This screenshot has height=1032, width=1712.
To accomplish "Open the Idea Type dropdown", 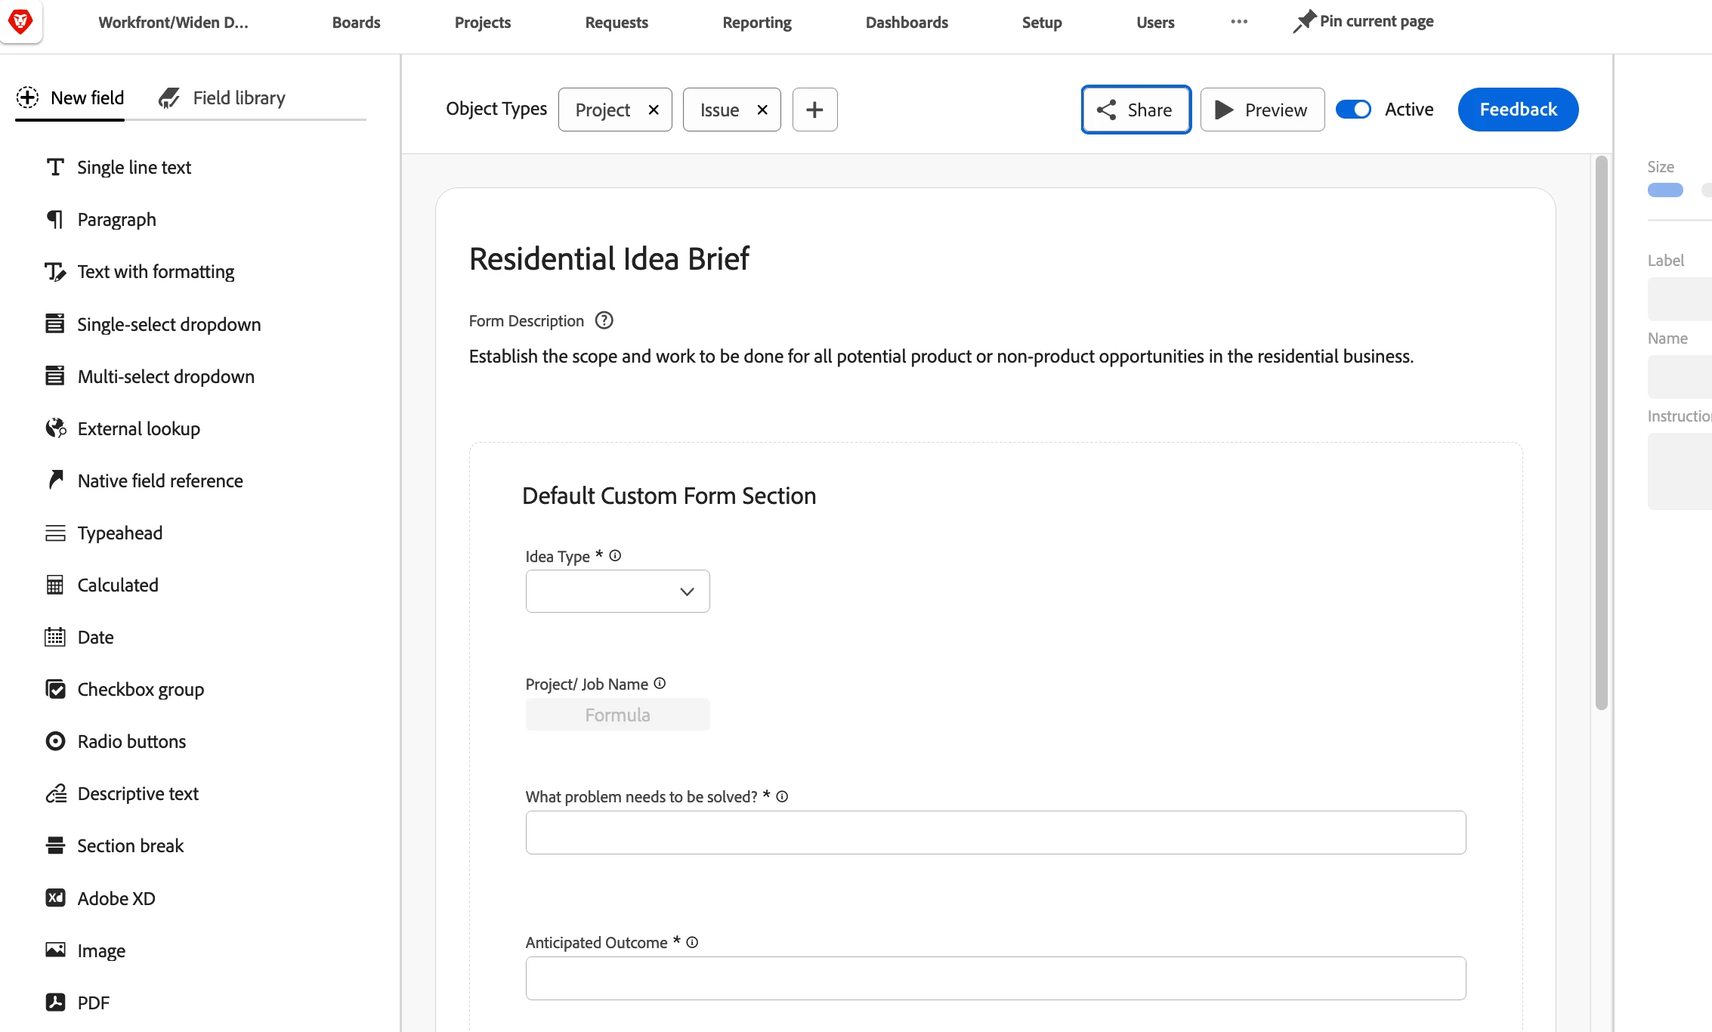I will 617,592.
